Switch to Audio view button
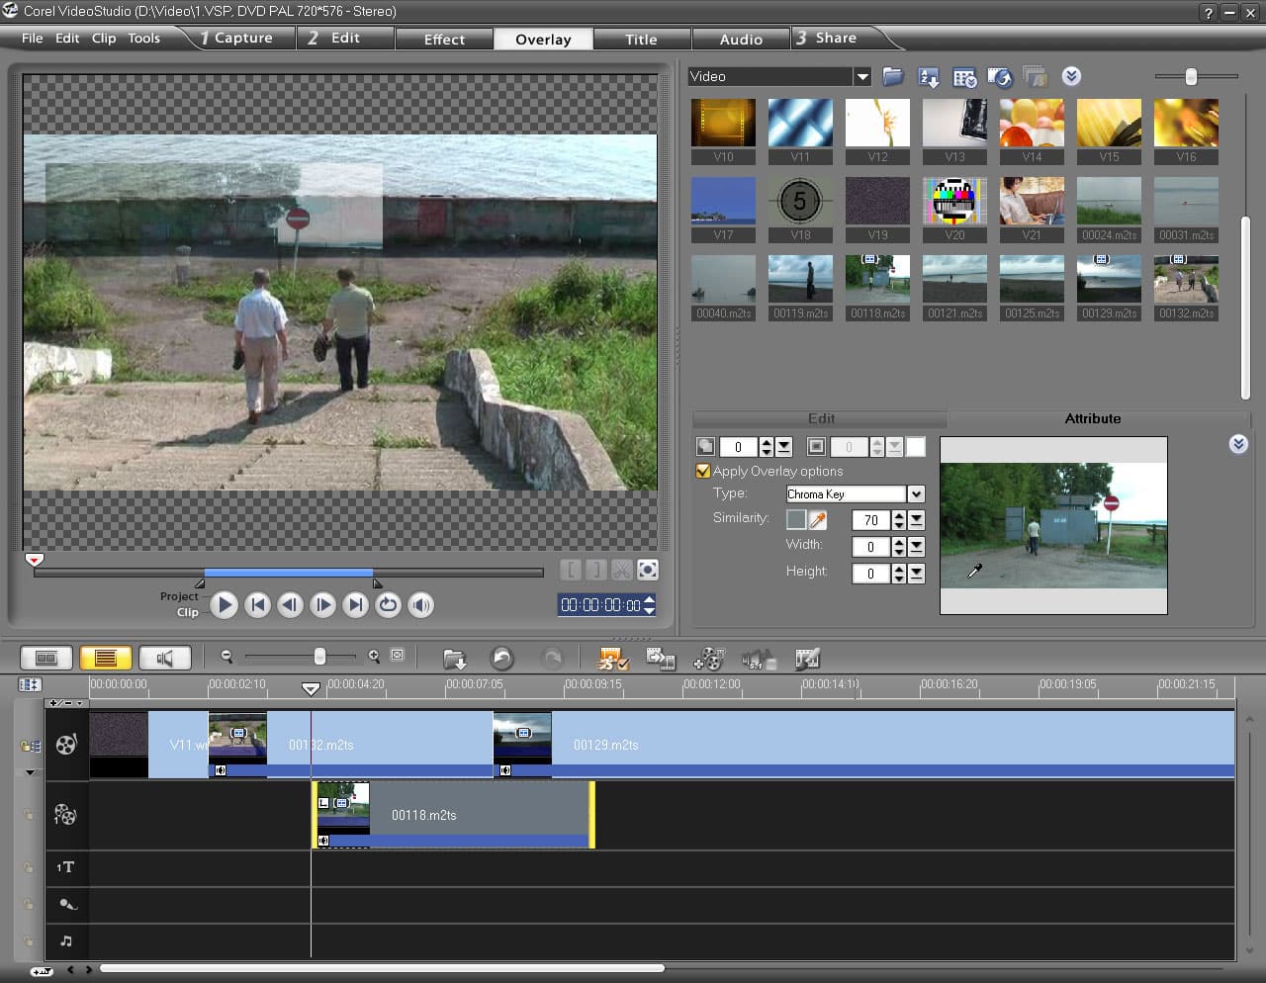The height and width of the screenshot is (983, 1266). point(164,658)
